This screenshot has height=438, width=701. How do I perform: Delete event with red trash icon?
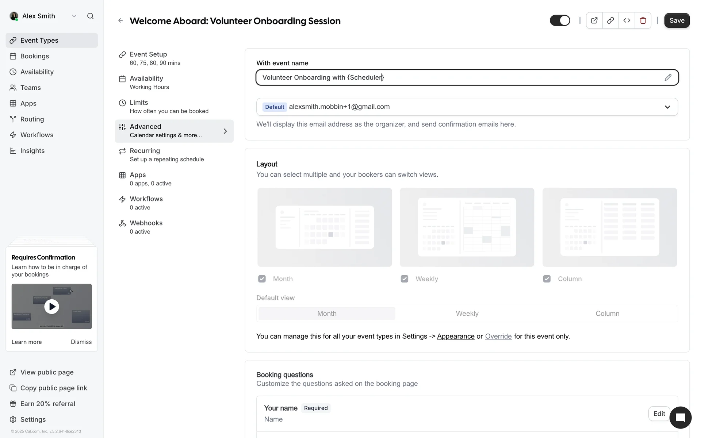point(643,20)
